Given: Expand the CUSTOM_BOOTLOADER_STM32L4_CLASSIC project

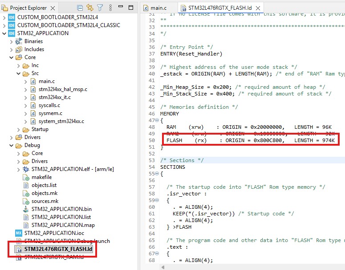Looking at the screenshot, I should point(4,25).
